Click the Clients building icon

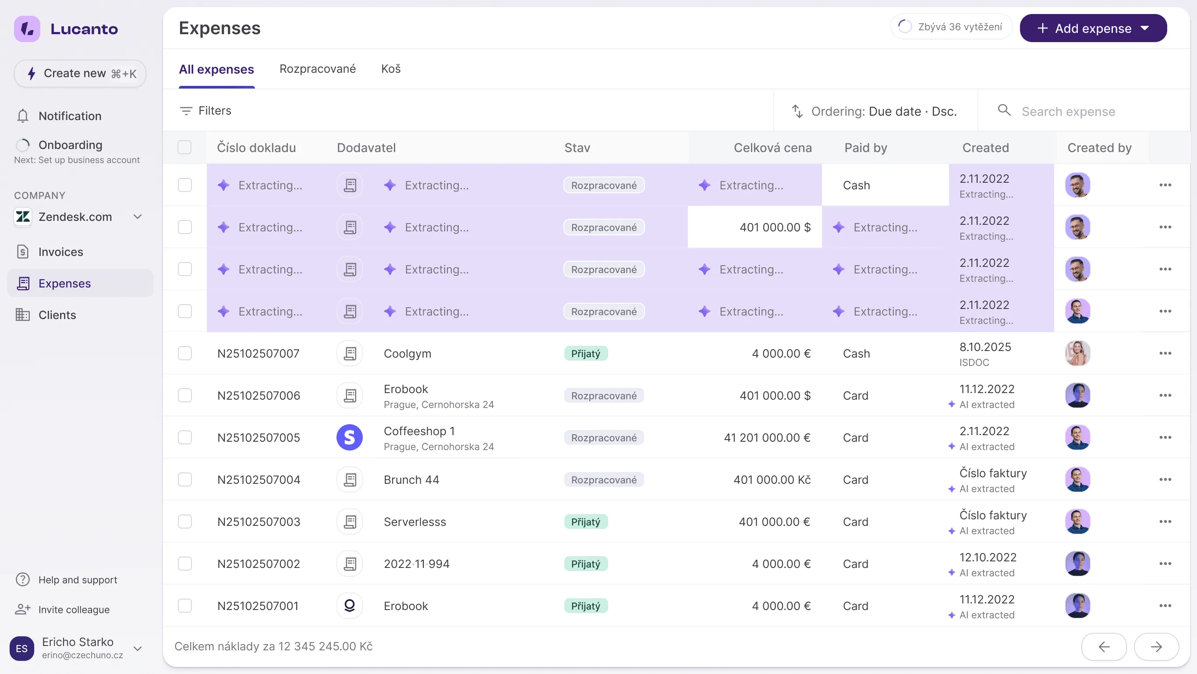(x=22, y=315)
